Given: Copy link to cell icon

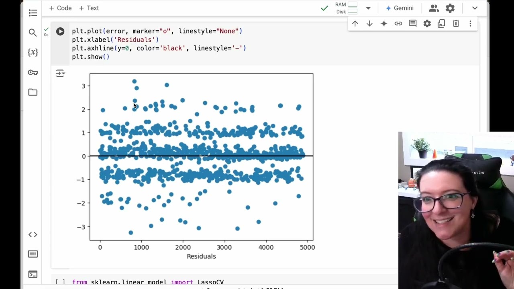Looking at the screenshot, I should [398, 24].
